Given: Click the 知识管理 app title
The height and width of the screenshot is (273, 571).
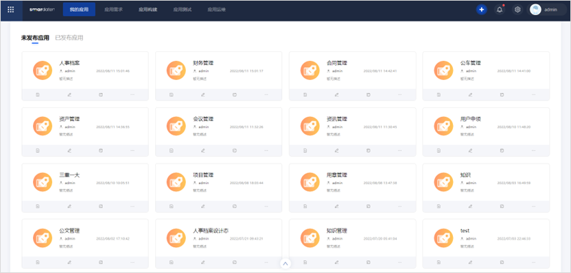Looking at the screenshot, I should pyautogui.click(x=337, y=231).
